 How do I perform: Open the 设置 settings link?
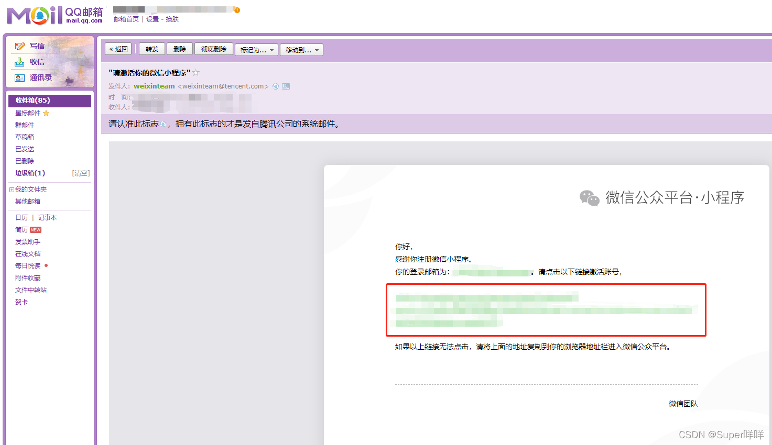click(153, 19)
